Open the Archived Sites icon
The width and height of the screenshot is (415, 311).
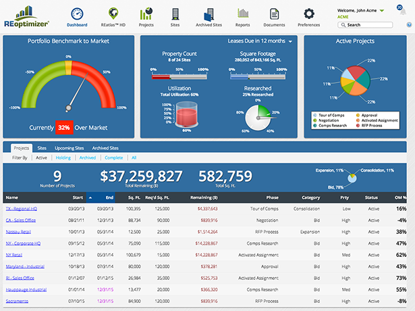[x=209, y=15]
